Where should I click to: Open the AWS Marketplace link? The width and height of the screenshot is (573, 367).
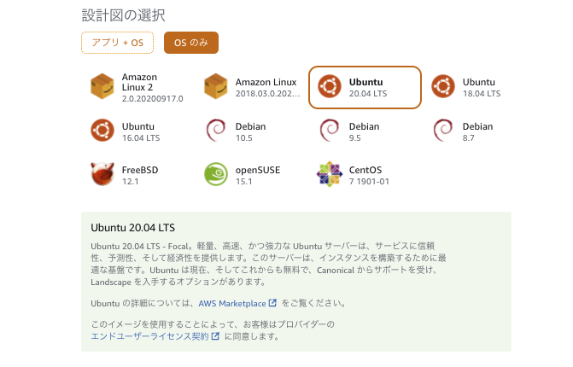coord(232,303)
